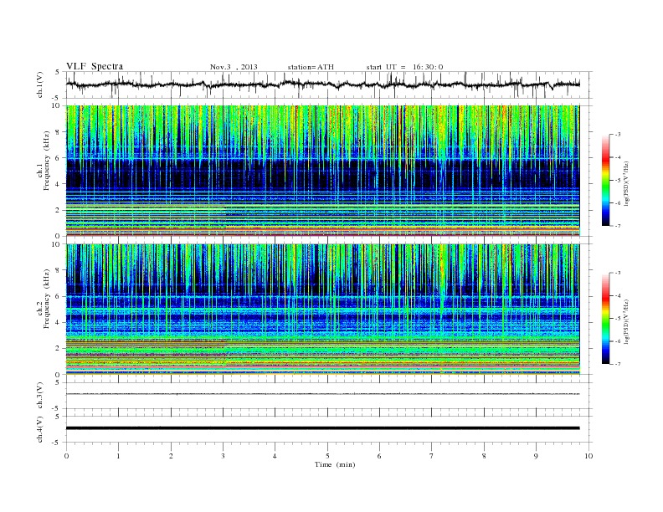Click time axis tick label "2"

[x=171, y=456]
